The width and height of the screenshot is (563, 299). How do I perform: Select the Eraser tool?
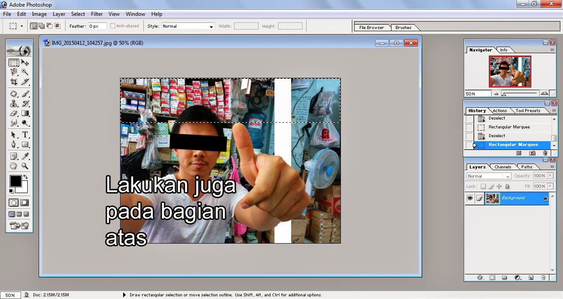(x=14, y=113)
